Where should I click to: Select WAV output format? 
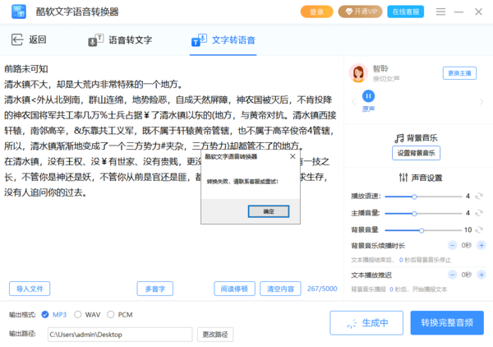pyautogui.click(x=78, y=314)
